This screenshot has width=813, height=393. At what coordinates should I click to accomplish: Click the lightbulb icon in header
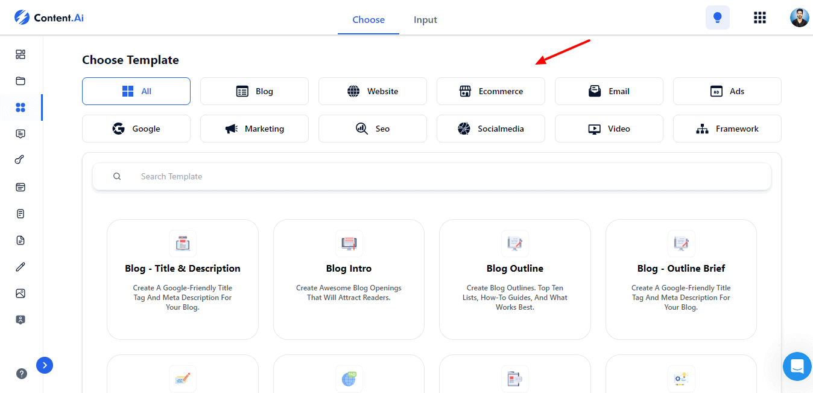point(717,18)
